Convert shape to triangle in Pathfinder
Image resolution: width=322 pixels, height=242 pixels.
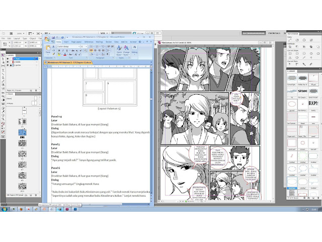[x=290, y=57]
